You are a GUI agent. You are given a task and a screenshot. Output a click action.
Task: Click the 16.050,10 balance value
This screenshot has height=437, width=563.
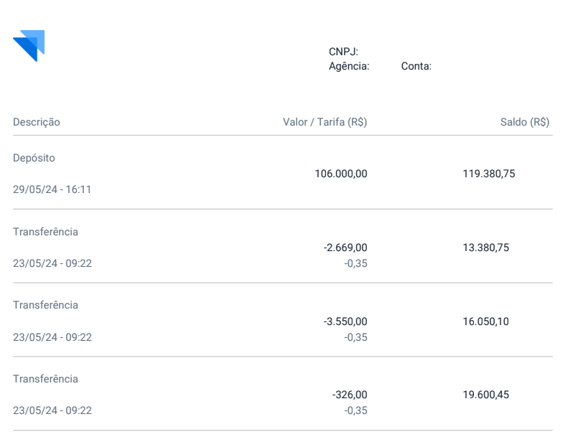click(x=485, y=321)
